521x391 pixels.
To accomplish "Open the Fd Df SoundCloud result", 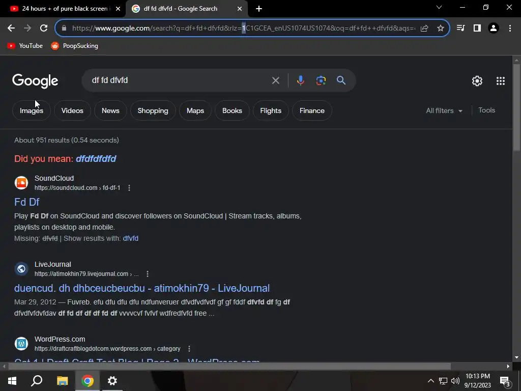I will (27, 202).
